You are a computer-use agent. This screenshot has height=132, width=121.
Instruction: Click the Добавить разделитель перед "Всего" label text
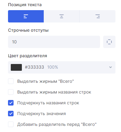click(57, 124)
